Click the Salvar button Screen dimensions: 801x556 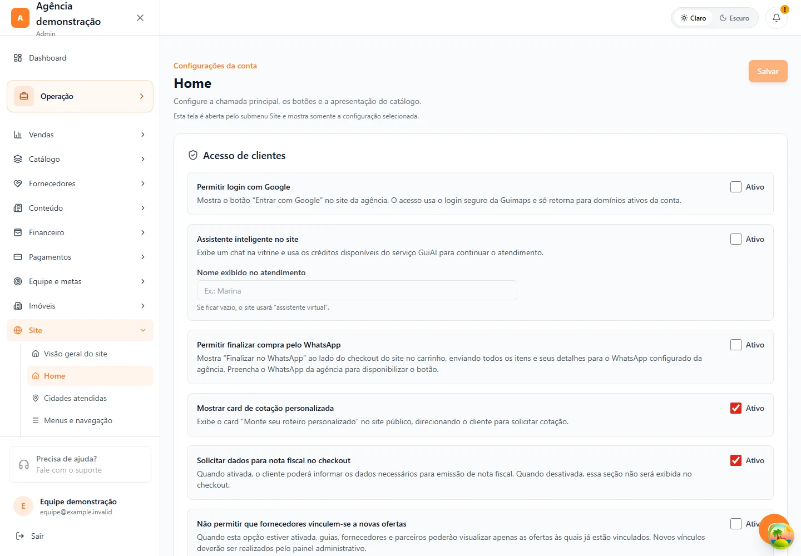click(768, 71)
